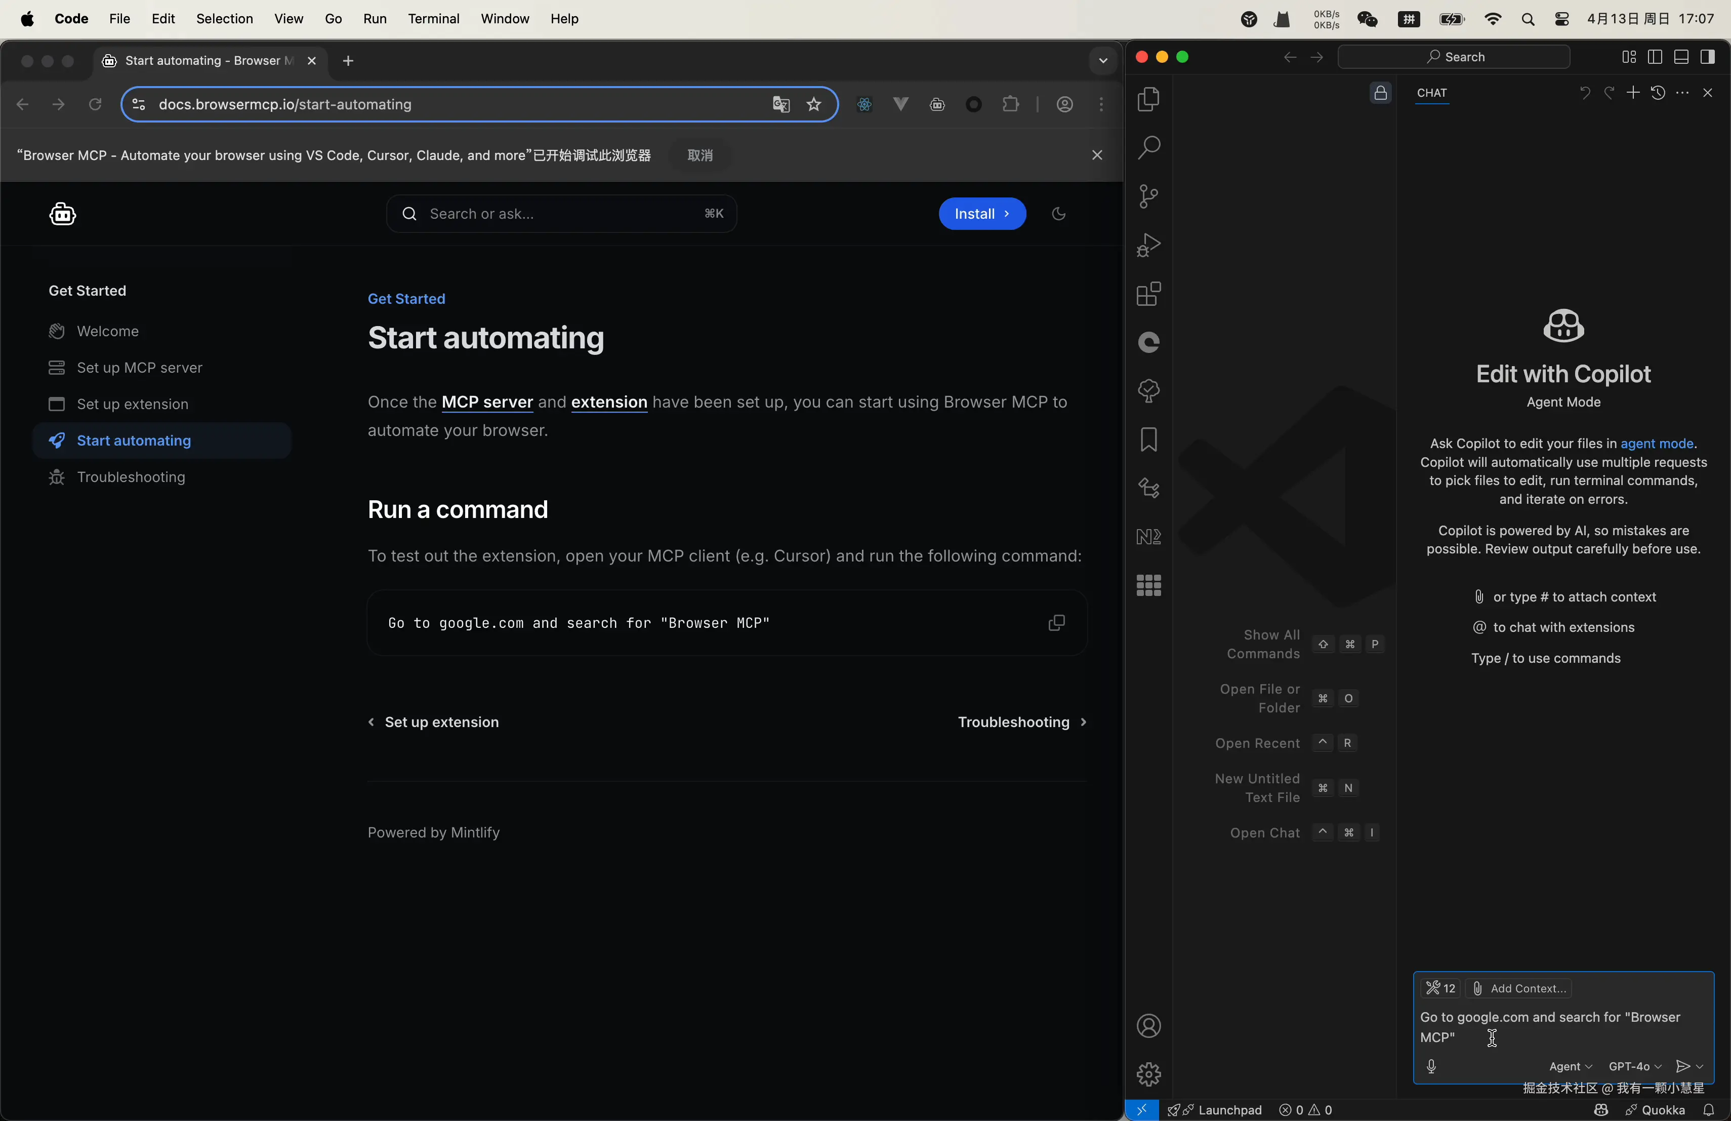Open the Agent mode dropdown
Viewport: 1731px width, 1121px height.
point(1570,1066)
